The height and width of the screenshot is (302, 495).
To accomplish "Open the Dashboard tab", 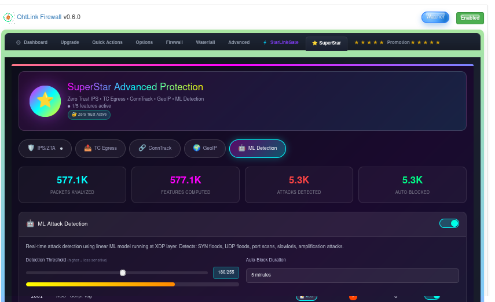I will (32, 42).
